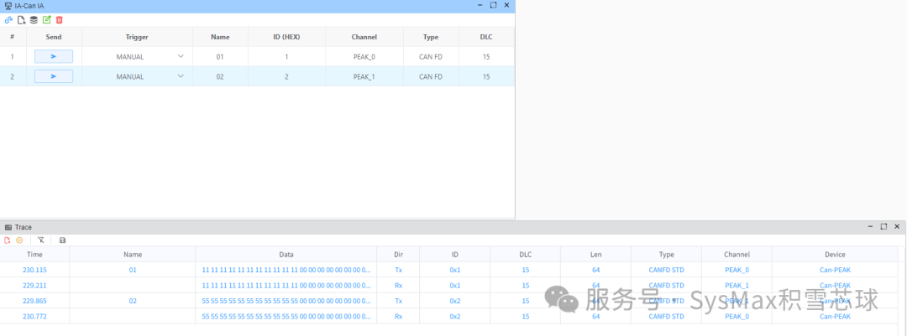Close the Trace panel
Viewport: 907px width, 336px height.
[897, 226]
